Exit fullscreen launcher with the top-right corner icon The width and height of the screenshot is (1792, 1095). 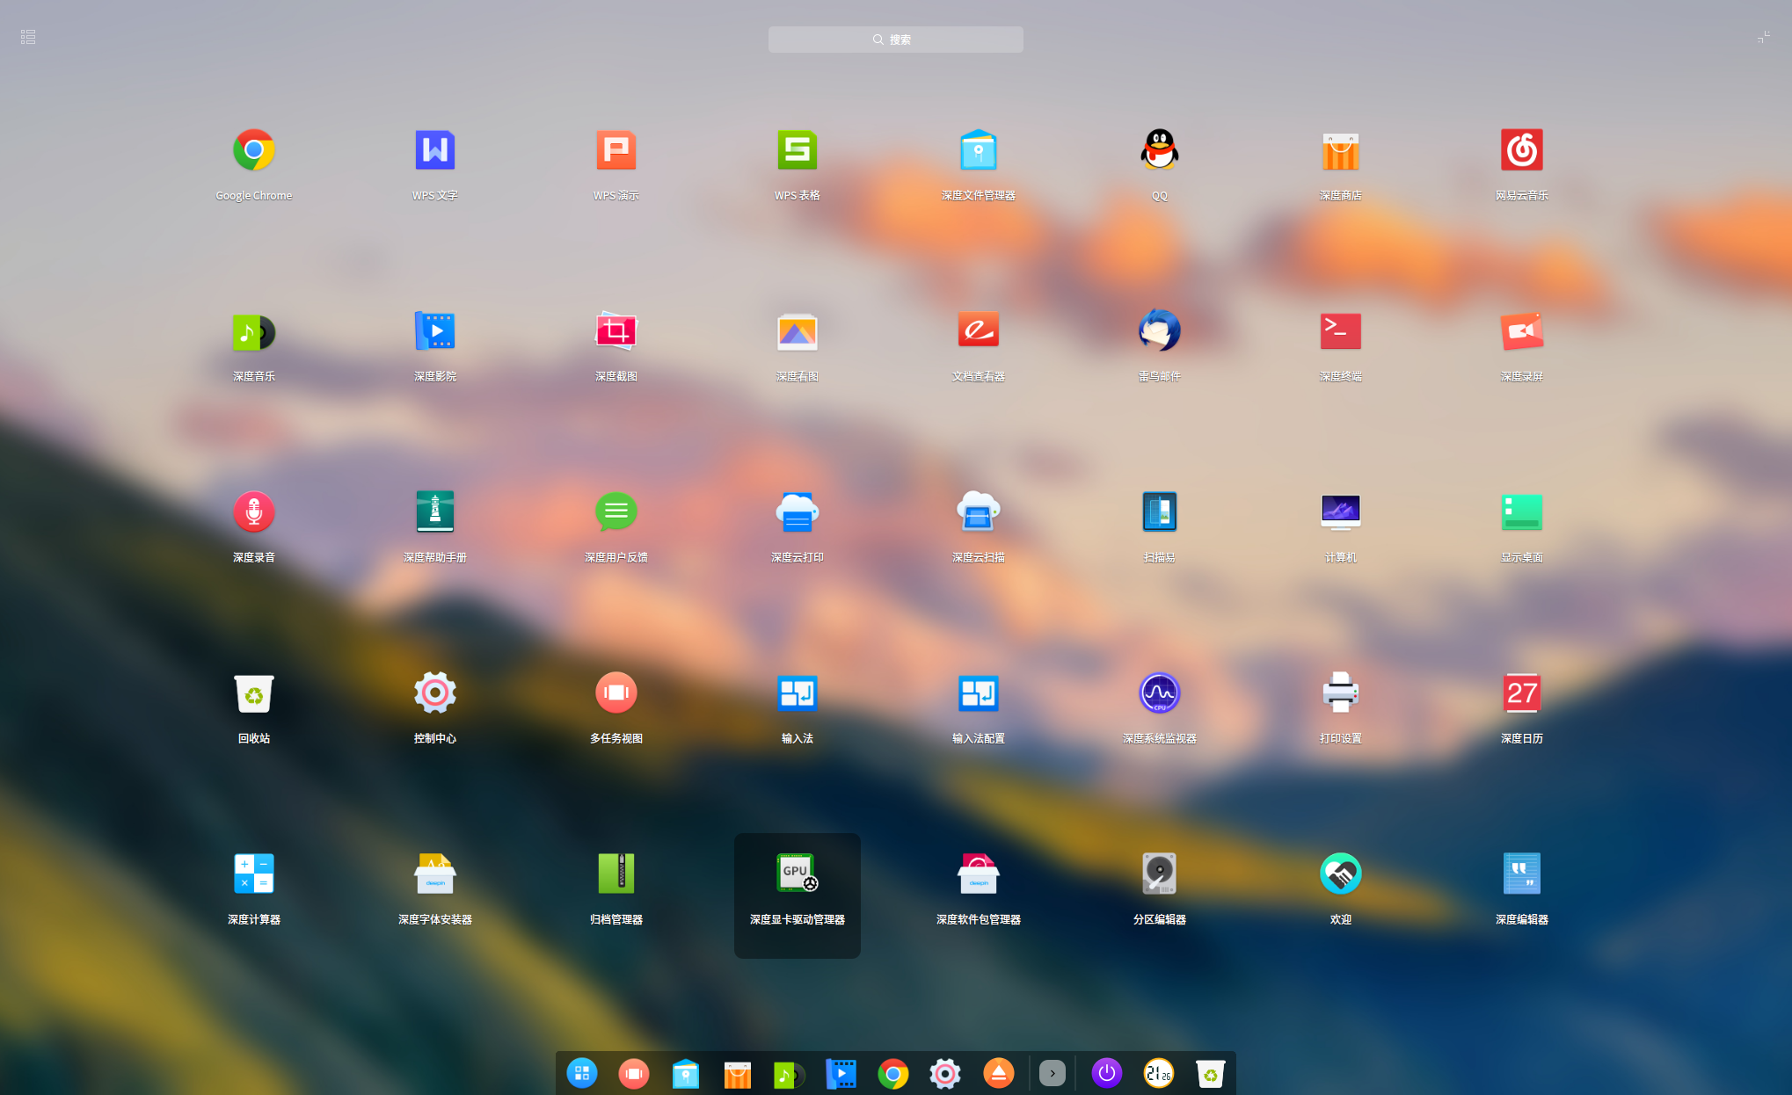click(1763, 37)
